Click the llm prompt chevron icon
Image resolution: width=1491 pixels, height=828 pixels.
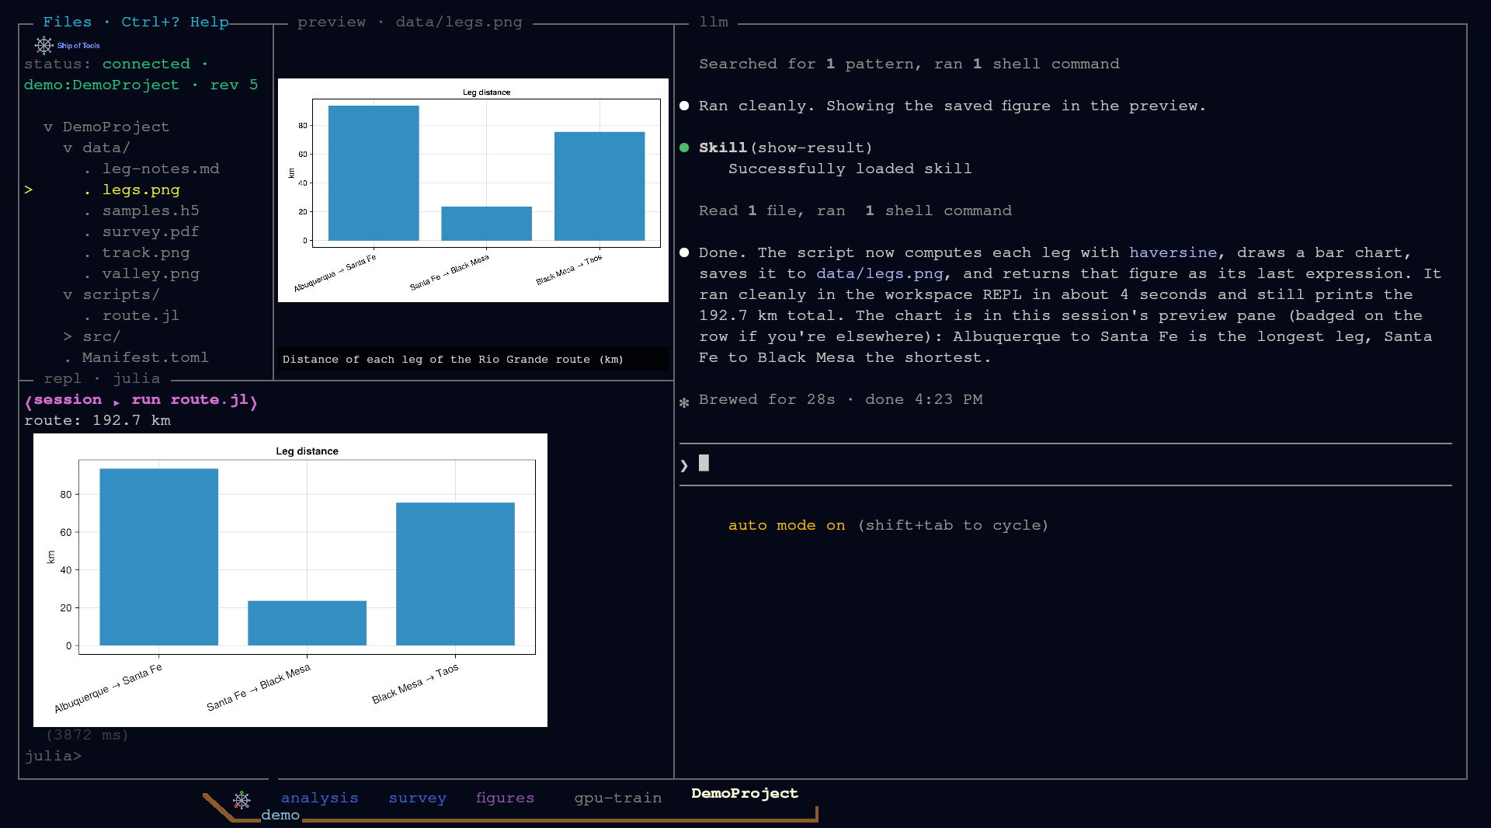[x=684, y=464]
